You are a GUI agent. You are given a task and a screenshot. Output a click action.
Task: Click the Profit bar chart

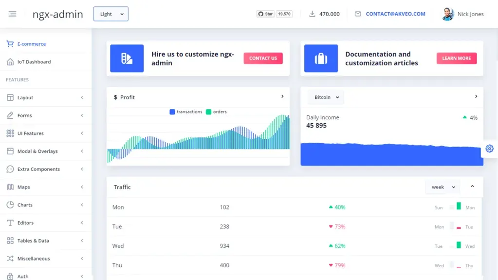click(198, 139)
